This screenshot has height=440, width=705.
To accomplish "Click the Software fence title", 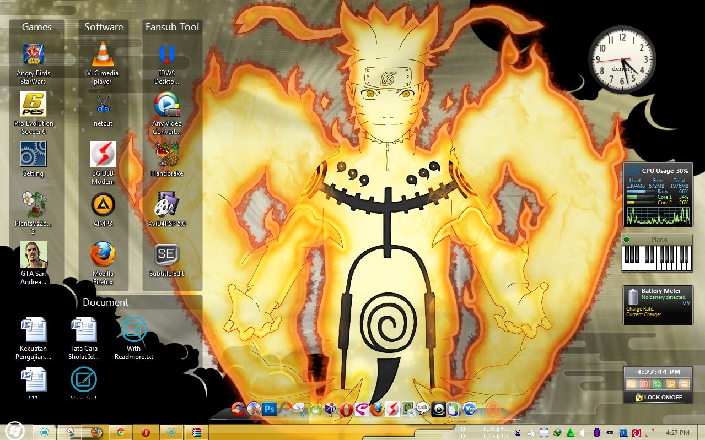I will pyautogui.click(x=104, y=26).
